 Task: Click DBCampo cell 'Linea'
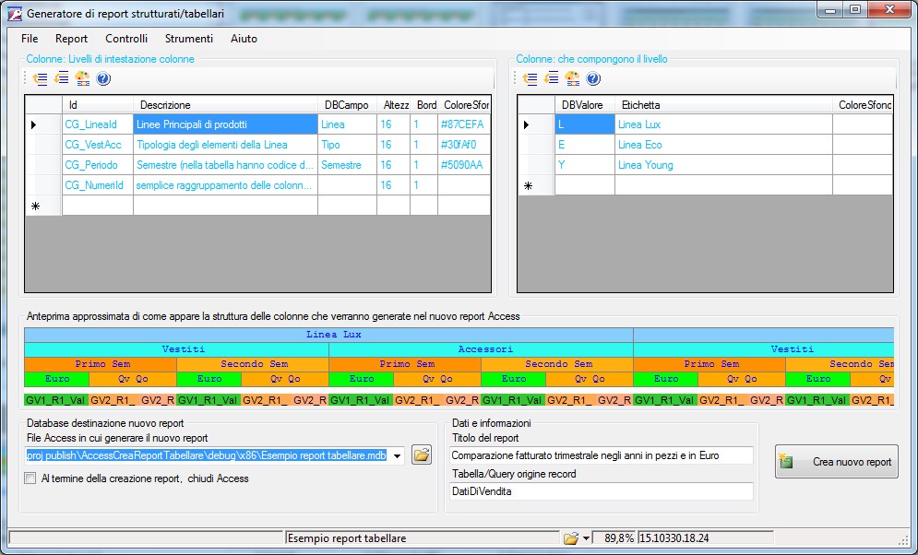tap(347, 124)
